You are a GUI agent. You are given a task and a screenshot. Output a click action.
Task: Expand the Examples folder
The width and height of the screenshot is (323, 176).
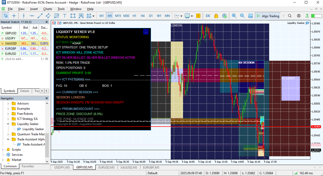click(x=8, y=109)
